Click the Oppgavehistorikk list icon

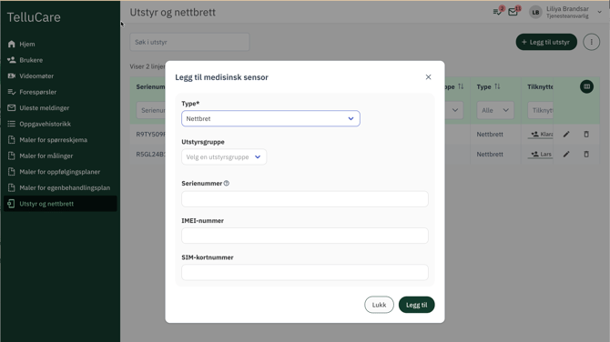point(11,124)
